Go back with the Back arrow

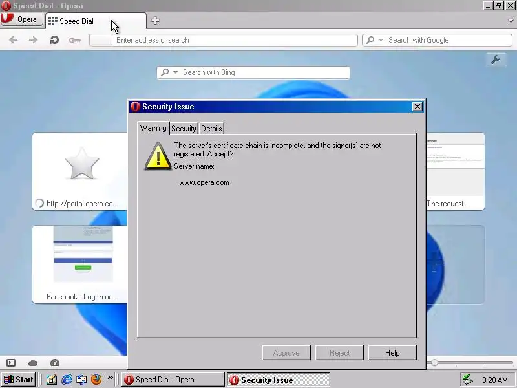point(14,40)
